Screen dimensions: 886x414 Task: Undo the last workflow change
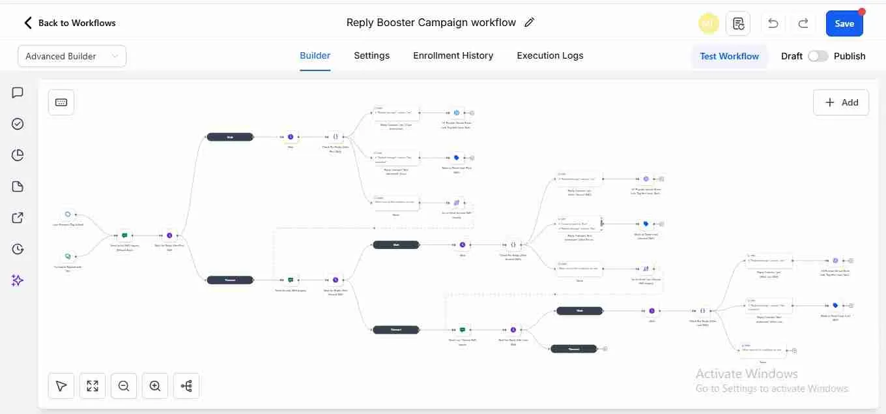tap(773, 23)
